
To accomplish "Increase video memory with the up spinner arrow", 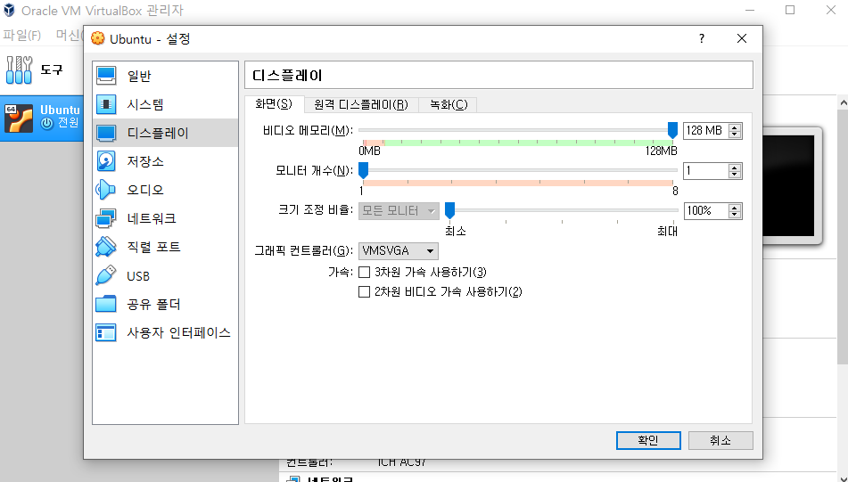I will 735,127.
